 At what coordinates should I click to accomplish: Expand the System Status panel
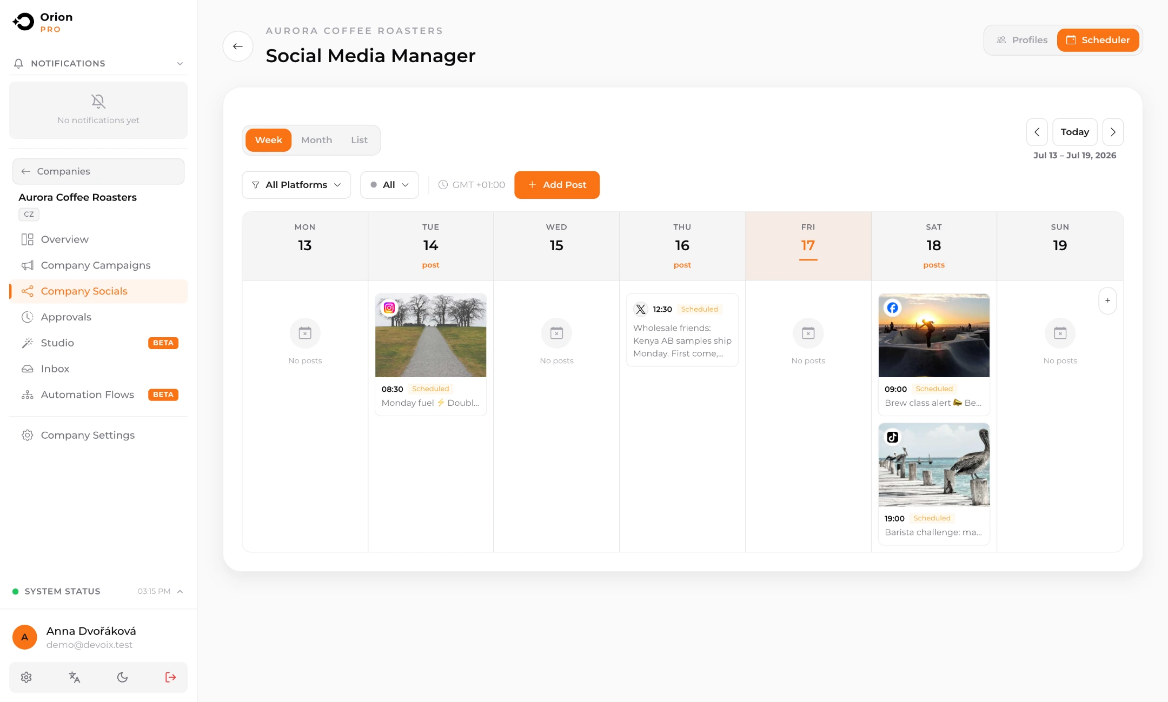click(x=180, y=591)
